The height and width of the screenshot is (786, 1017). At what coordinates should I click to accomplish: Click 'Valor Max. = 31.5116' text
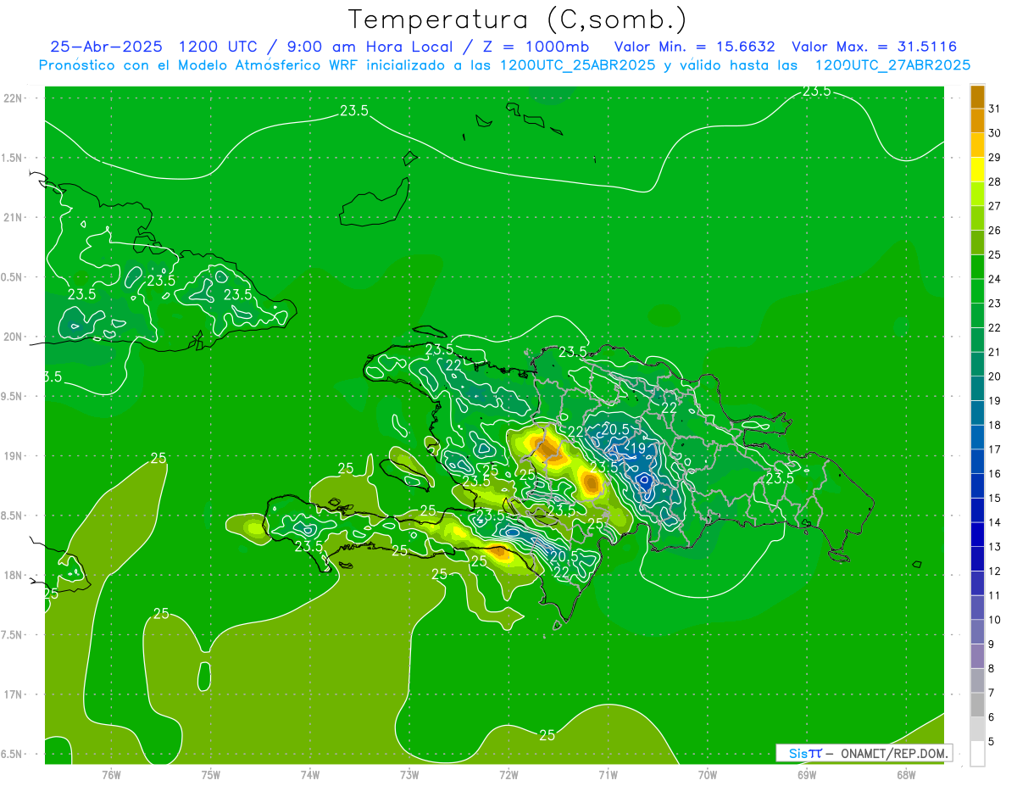tap(874, 47)
